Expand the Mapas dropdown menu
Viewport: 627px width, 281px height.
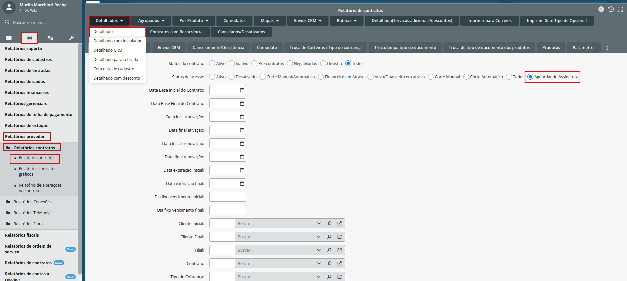pos(270,21)
